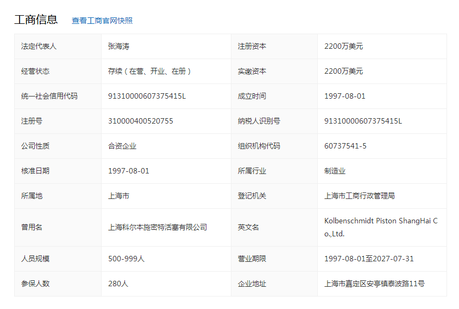
Task: Click the 组织机构代码 label cell
Action: point(274,146)
